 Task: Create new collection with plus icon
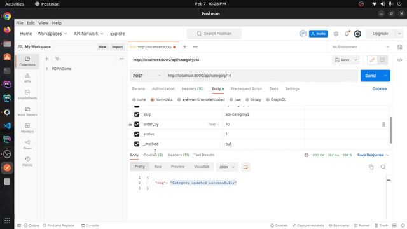[46, 59]
